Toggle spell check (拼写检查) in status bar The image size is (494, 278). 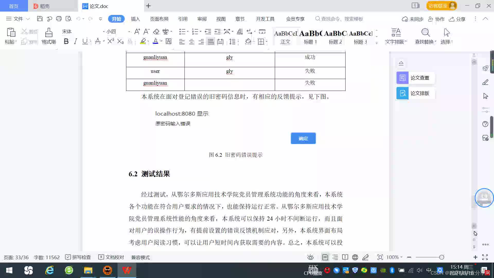pyautogui.click(x=78, y=257)
